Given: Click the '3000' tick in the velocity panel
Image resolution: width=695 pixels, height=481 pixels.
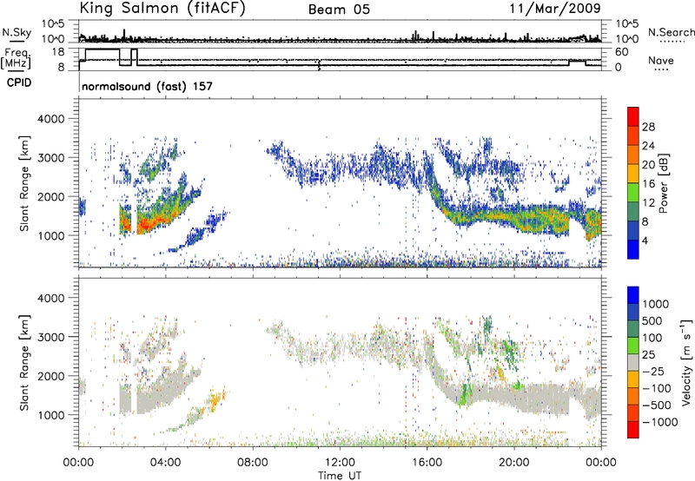Looking at the screenshot, I should coord(51,337).
